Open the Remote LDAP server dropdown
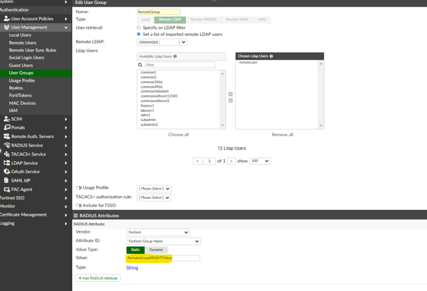Screen dimensions: 427x291 (x=162, y=42)
